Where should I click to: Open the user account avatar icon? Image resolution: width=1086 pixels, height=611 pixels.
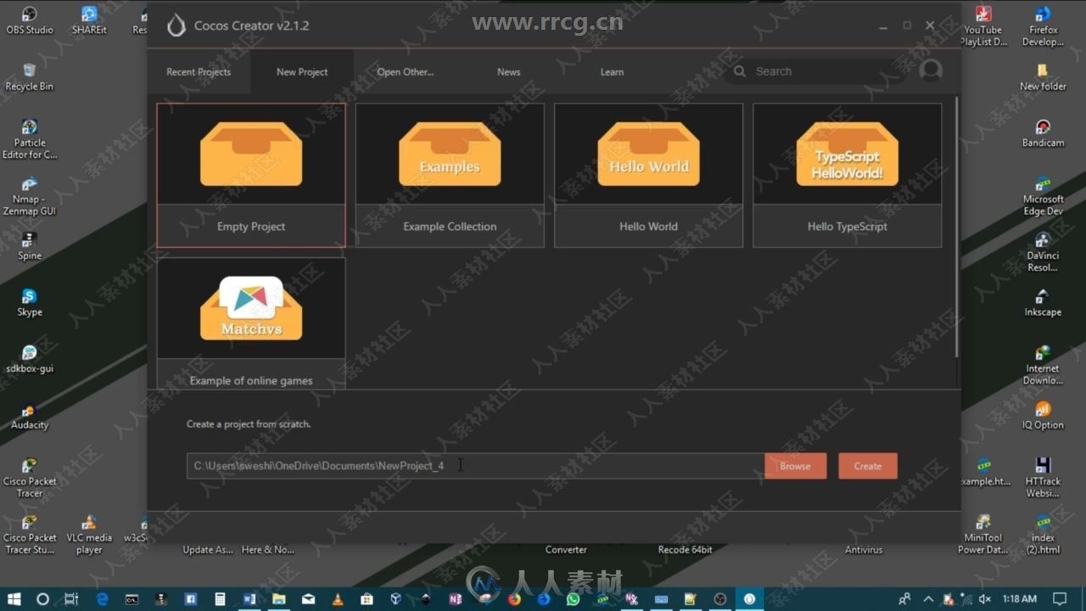point(931,70)
